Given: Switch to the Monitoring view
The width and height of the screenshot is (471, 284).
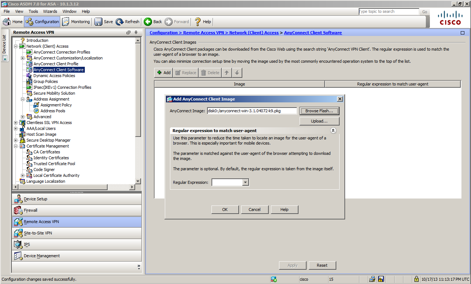Looking at the screenshot, I should click(x=76, y=22).
